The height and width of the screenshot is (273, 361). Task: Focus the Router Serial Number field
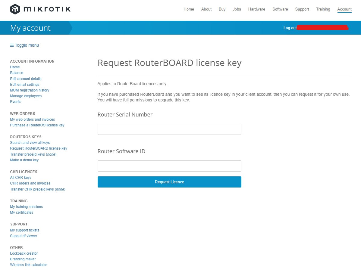pos(169,129)
